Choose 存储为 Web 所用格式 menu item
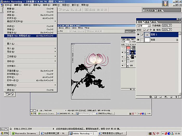Screen dimensions: 182x136 pos(30,36)
